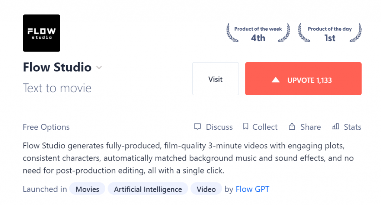This screenshot has width=381, height=205.
Task: Click the Visit button
Action: 215,79
